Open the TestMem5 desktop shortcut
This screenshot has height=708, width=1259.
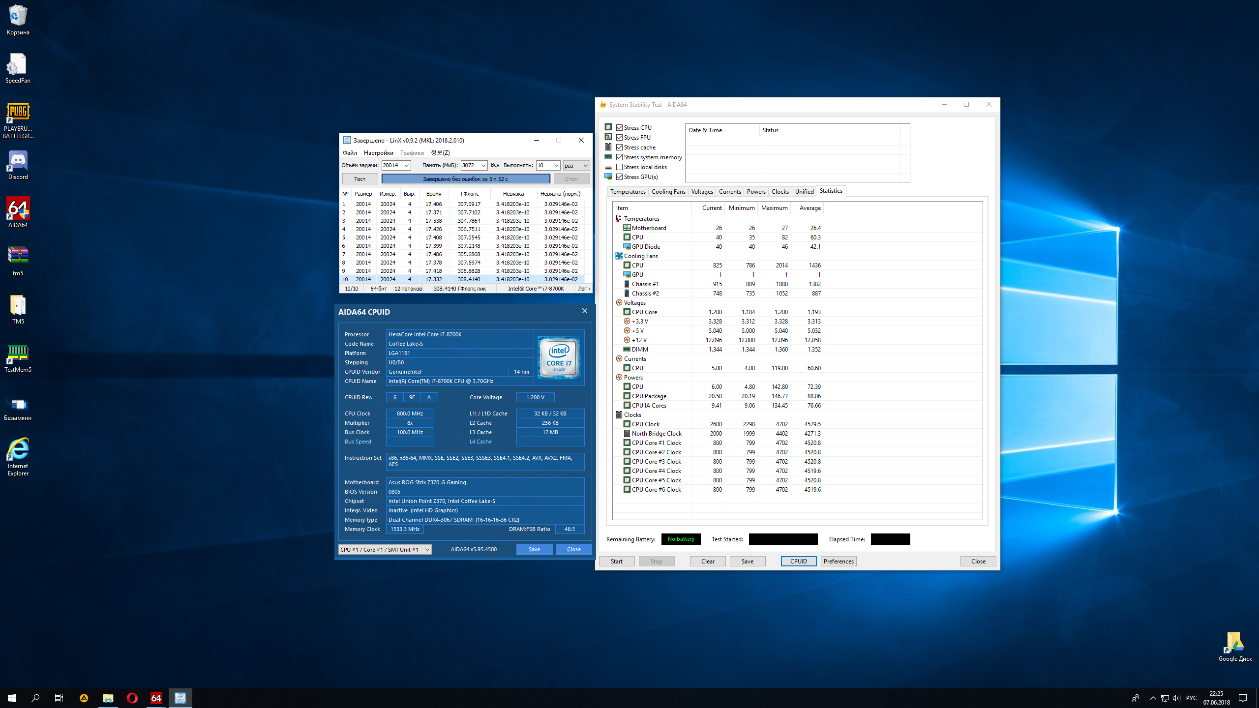pyautogui.click(x=18, y=354)
